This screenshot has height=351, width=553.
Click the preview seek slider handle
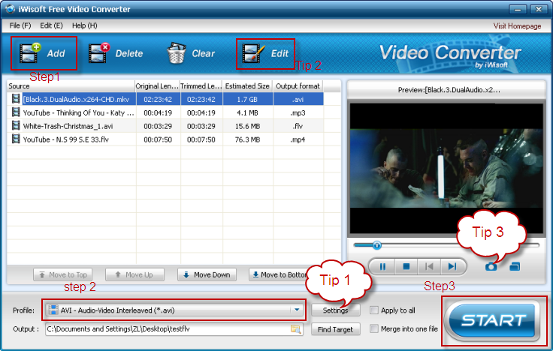[x=376, y=245]
